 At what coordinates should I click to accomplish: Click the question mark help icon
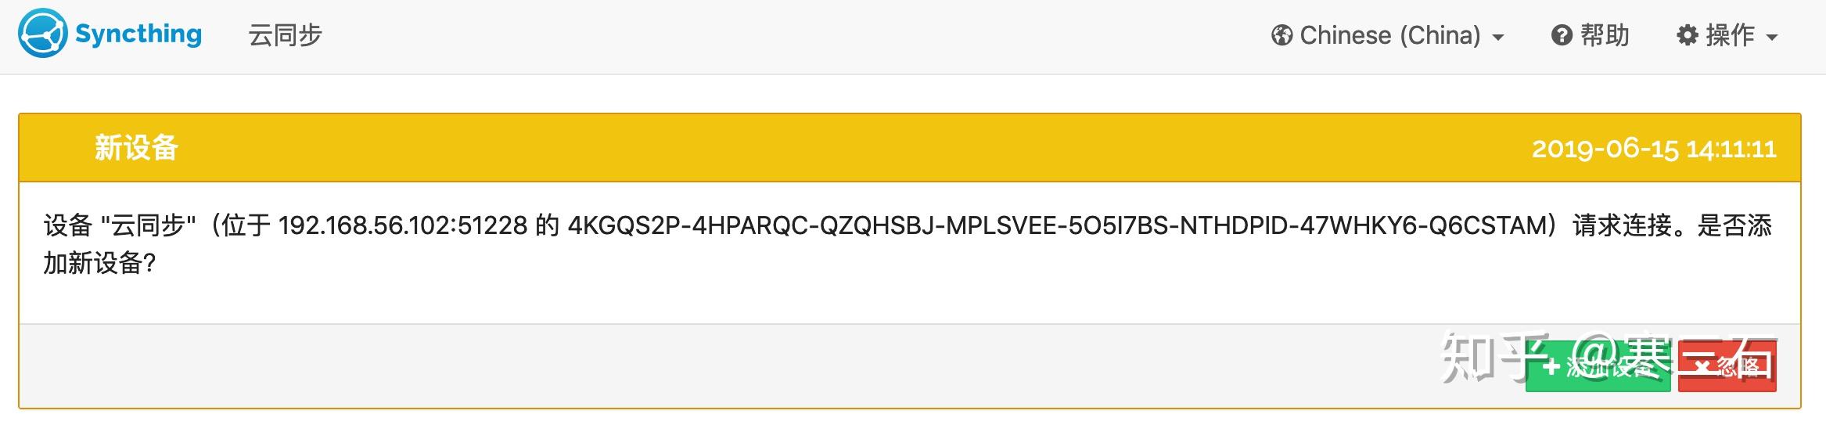[x=1562, y=36]
